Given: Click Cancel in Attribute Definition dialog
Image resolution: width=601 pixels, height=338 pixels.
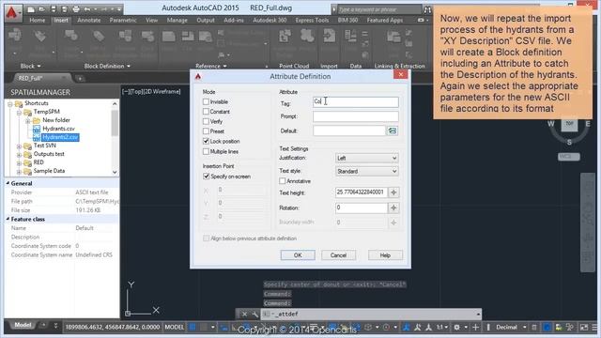Looking at the screenshot, I should (338, 255).
